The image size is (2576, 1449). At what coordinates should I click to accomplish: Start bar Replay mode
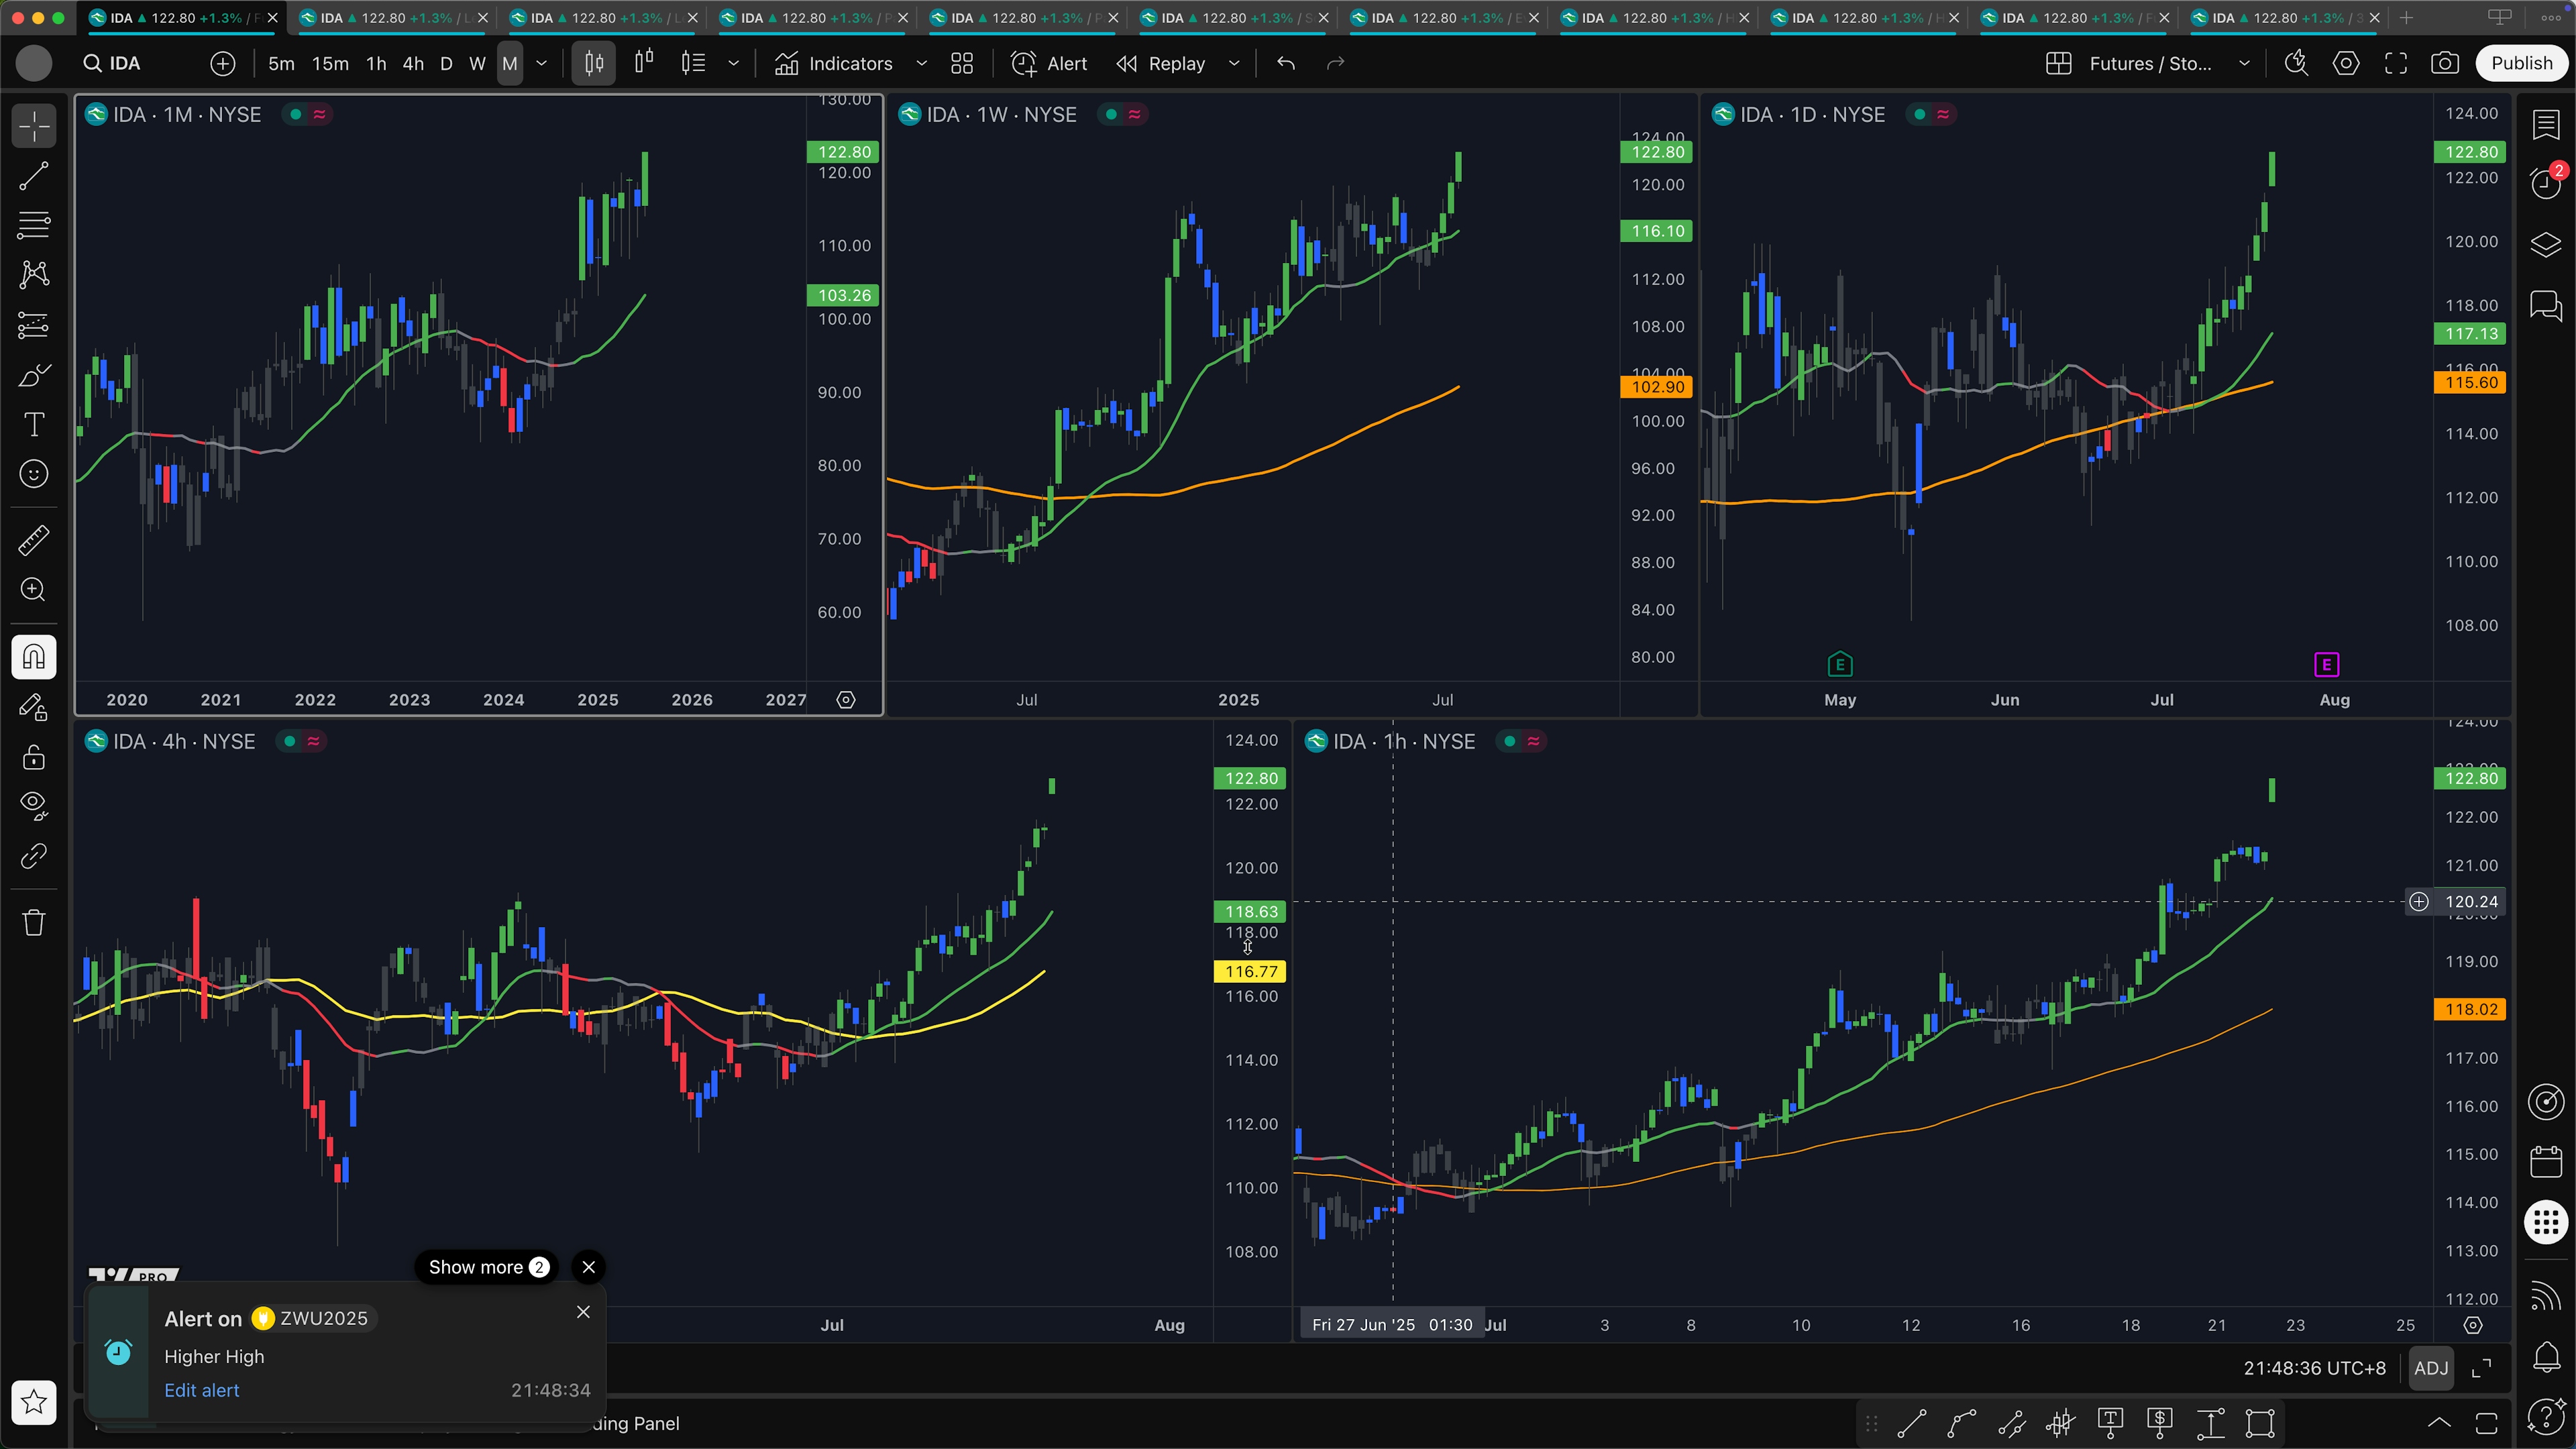1161,63
